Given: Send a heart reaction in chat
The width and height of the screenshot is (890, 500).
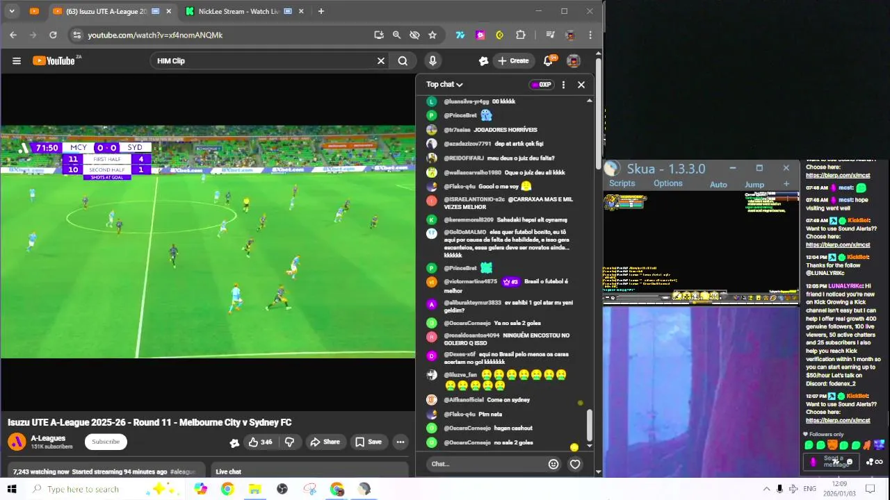Looking at the screenshot, I should coord(575,464).
